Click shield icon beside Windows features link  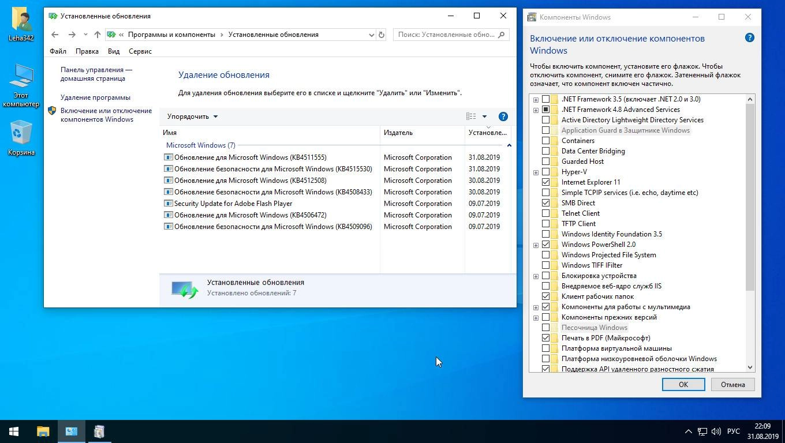coord(52,111)
